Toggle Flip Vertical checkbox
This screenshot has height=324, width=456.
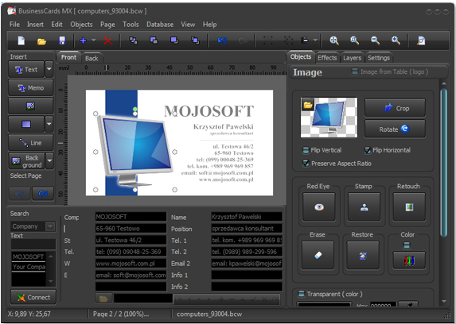coord(306,150)
